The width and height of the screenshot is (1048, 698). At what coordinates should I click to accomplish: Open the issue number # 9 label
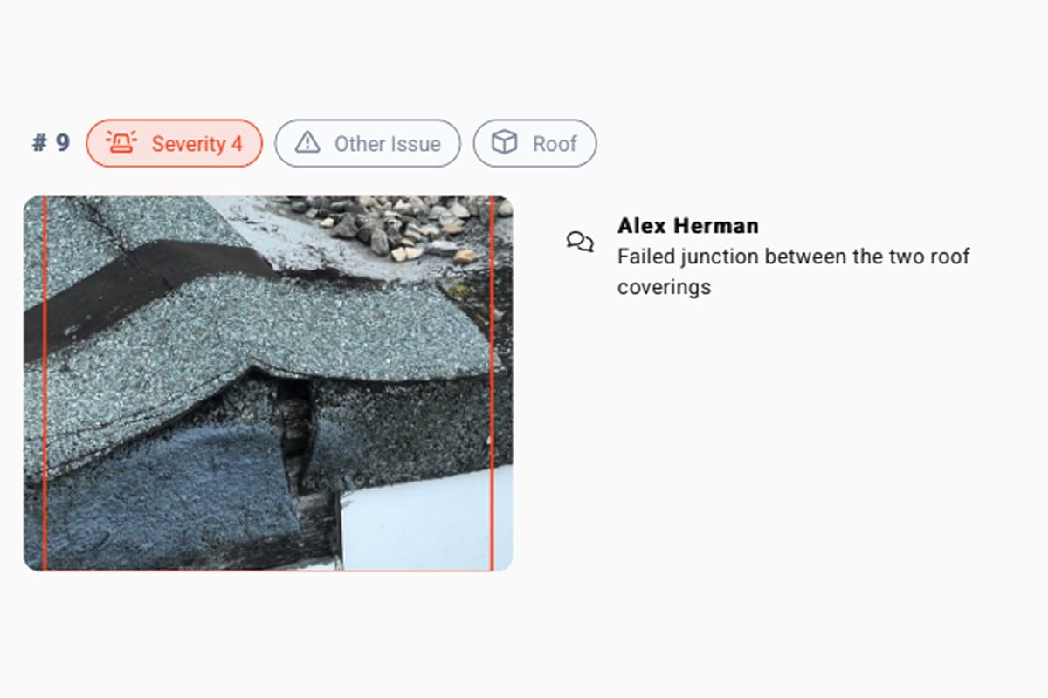[x=51, y=143]
